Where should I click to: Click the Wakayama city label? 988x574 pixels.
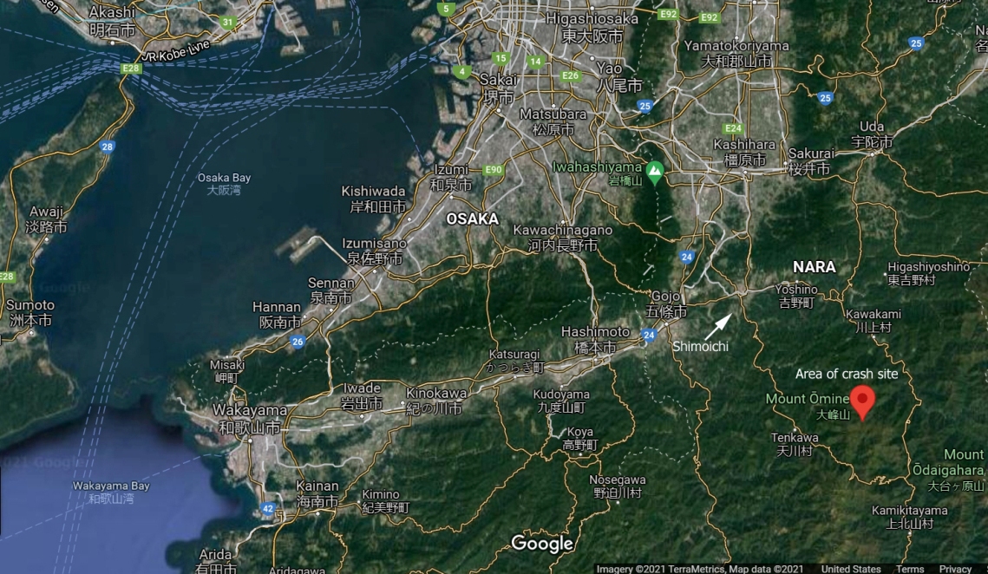252,410
